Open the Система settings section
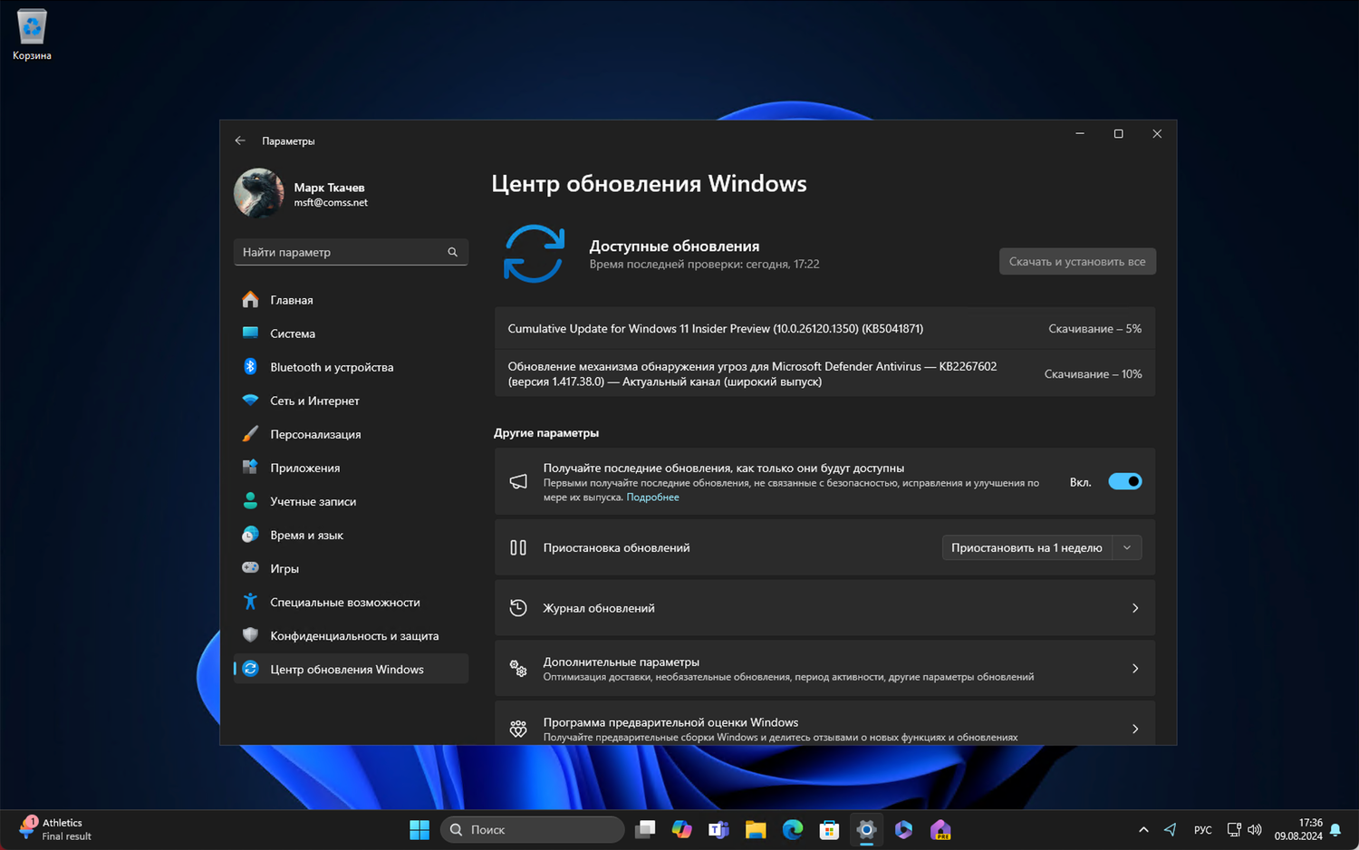 tap(351, 333)
